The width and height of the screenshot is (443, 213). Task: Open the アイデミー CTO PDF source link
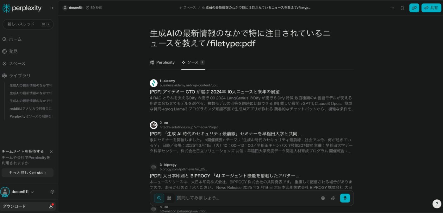[215, 92]
